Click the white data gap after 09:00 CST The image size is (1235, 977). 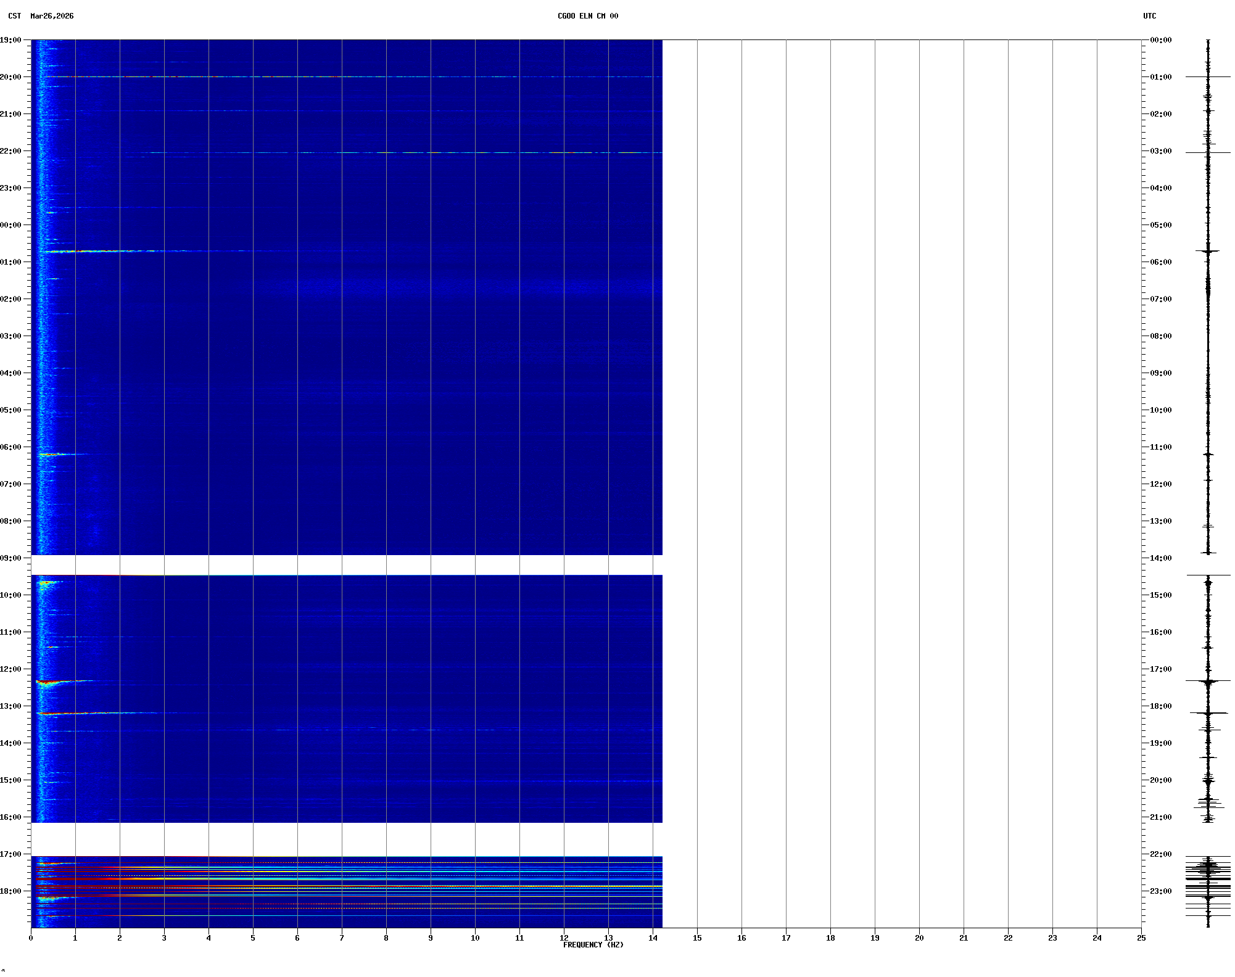pos(345,565)
